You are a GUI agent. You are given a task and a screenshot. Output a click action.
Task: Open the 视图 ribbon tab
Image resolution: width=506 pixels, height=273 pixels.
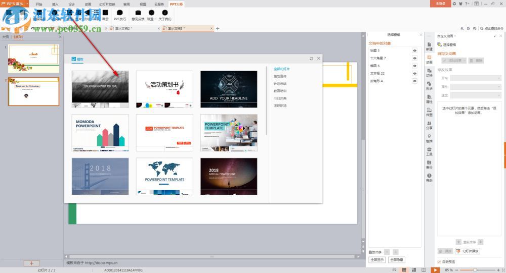click(143, 4)
